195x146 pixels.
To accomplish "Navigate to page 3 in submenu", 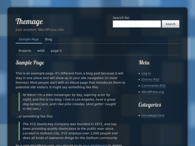I will (x=56, y=51).
